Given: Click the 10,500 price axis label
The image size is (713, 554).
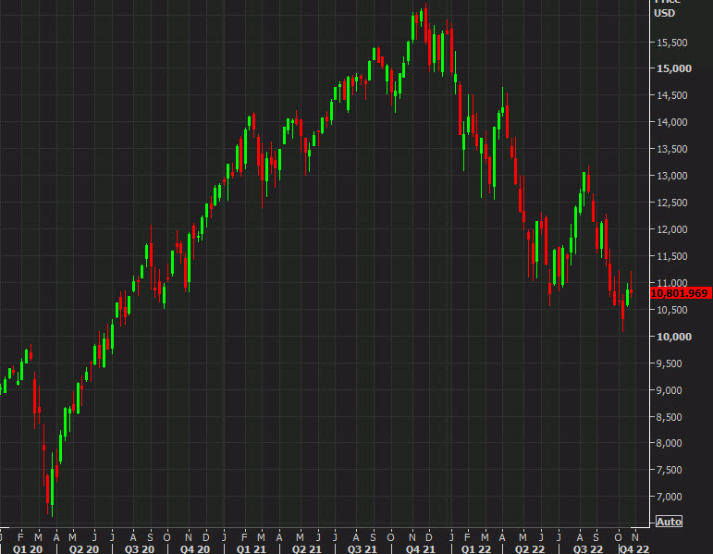Looking at the screenshot, I should (x=671, y=310).
